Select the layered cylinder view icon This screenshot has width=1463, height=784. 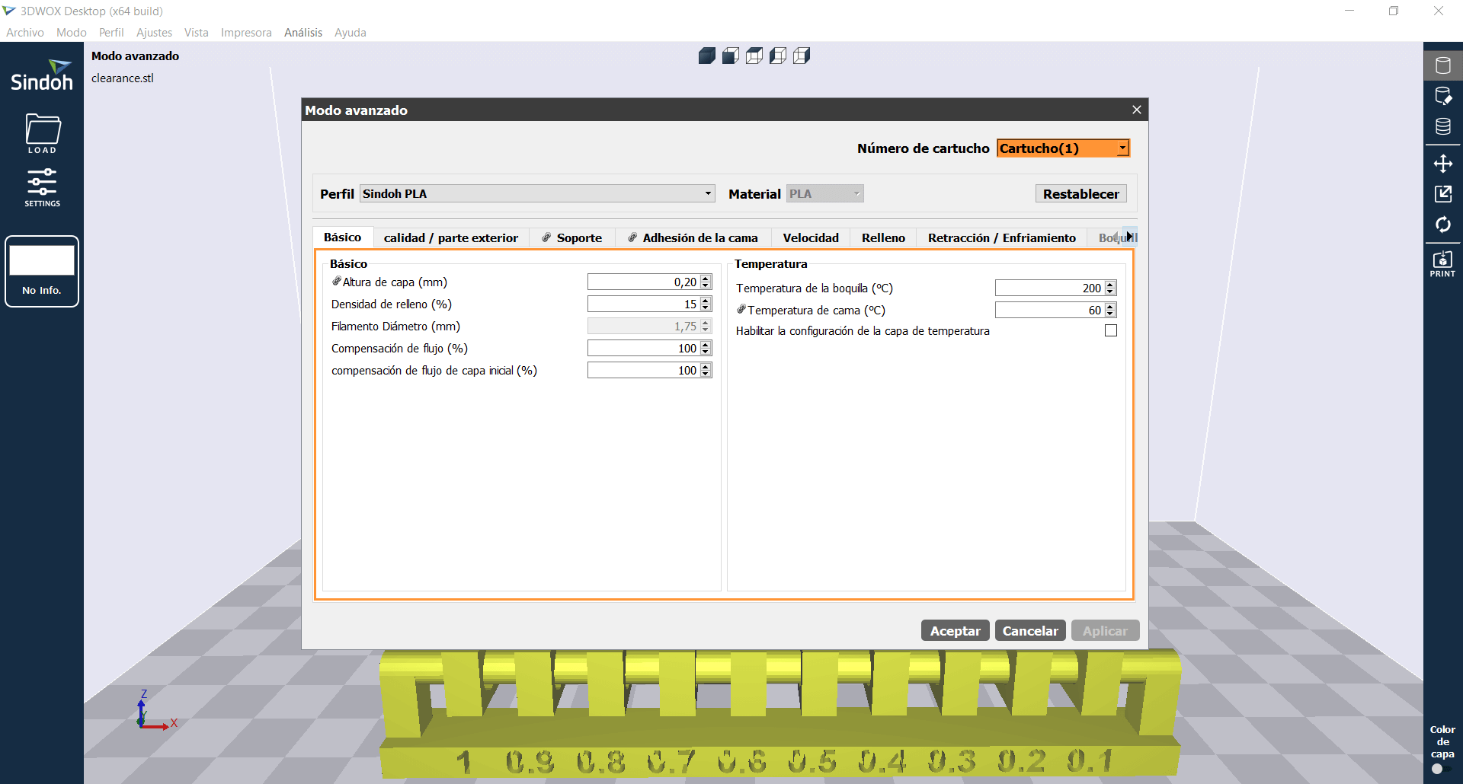pos(1443,126)
